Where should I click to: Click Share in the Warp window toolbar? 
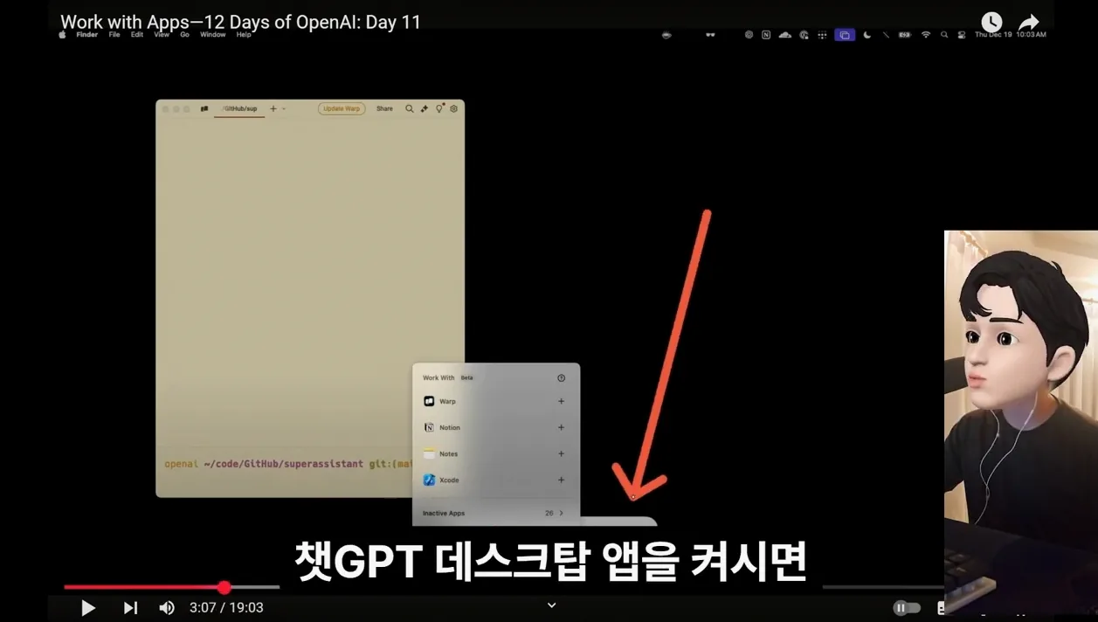(384, 109)
